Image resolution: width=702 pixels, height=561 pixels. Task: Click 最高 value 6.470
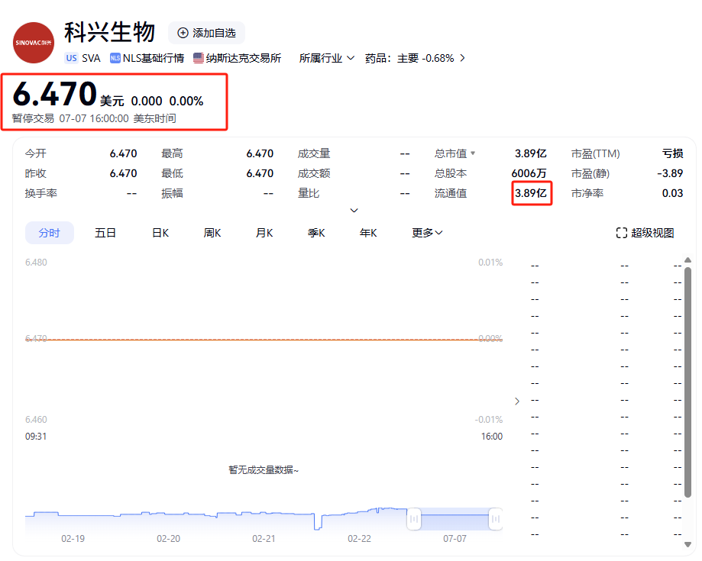tap(260, 153)
